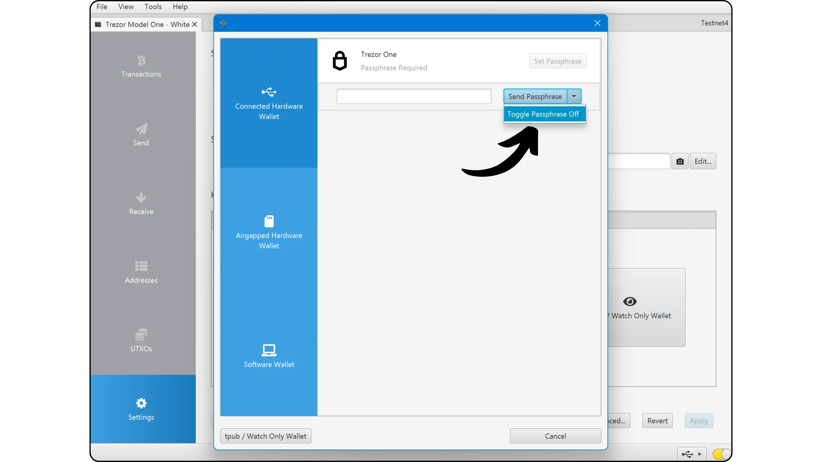Click the Transactions bitcoin icon in sidebar
The width and height of the screenshot is (822, 462).
click(x=141, y=60)
